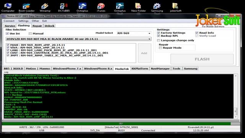Uncheck the CUST custpack file entry
The height and width of the screenshot is (138, 245).
[x=8, y=53]
